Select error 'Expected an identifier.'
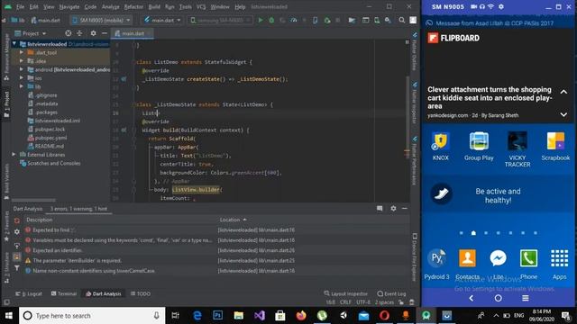 coord(58,250)
